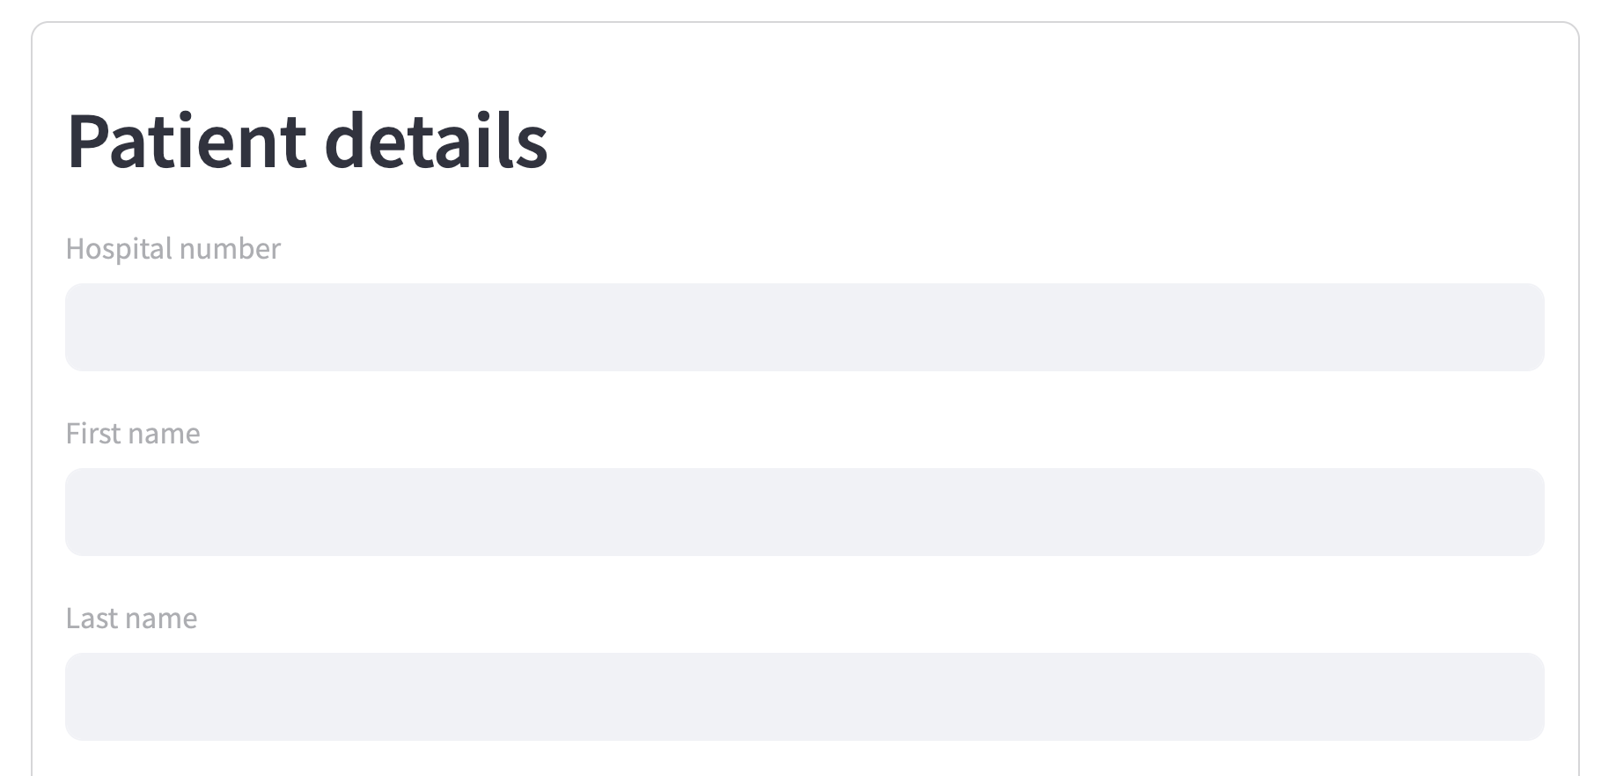Click the "Last name" label text
The image size is (1616, 776).
tap(131, 619)
